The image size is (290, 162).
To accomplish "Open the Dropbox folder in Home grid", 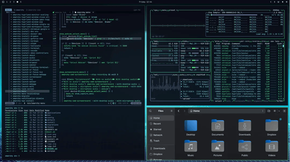I will [x=271, y=128].
